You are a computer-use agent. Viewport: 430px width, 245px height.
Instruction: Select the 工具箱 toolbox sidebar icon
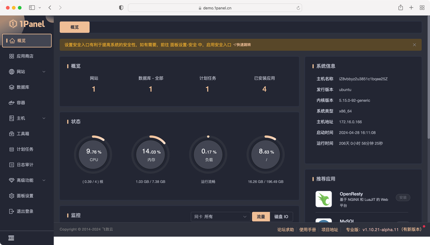click(12, 134)
